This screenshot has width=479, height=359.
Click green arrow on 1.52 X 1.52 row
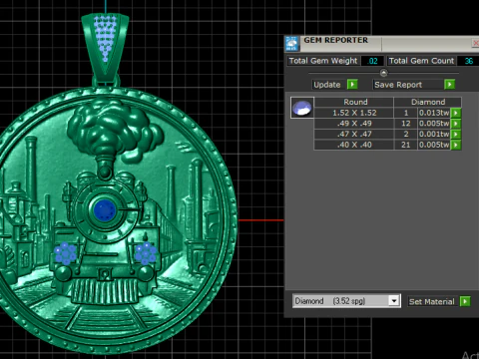click(456, 113)
